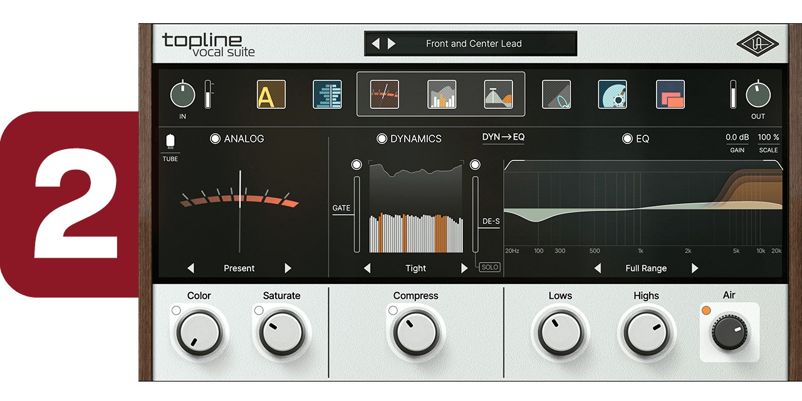This screenshot has width=802, height=401.
Task: Open the red overlapping squares module icon
Action: tap(670, 95)
